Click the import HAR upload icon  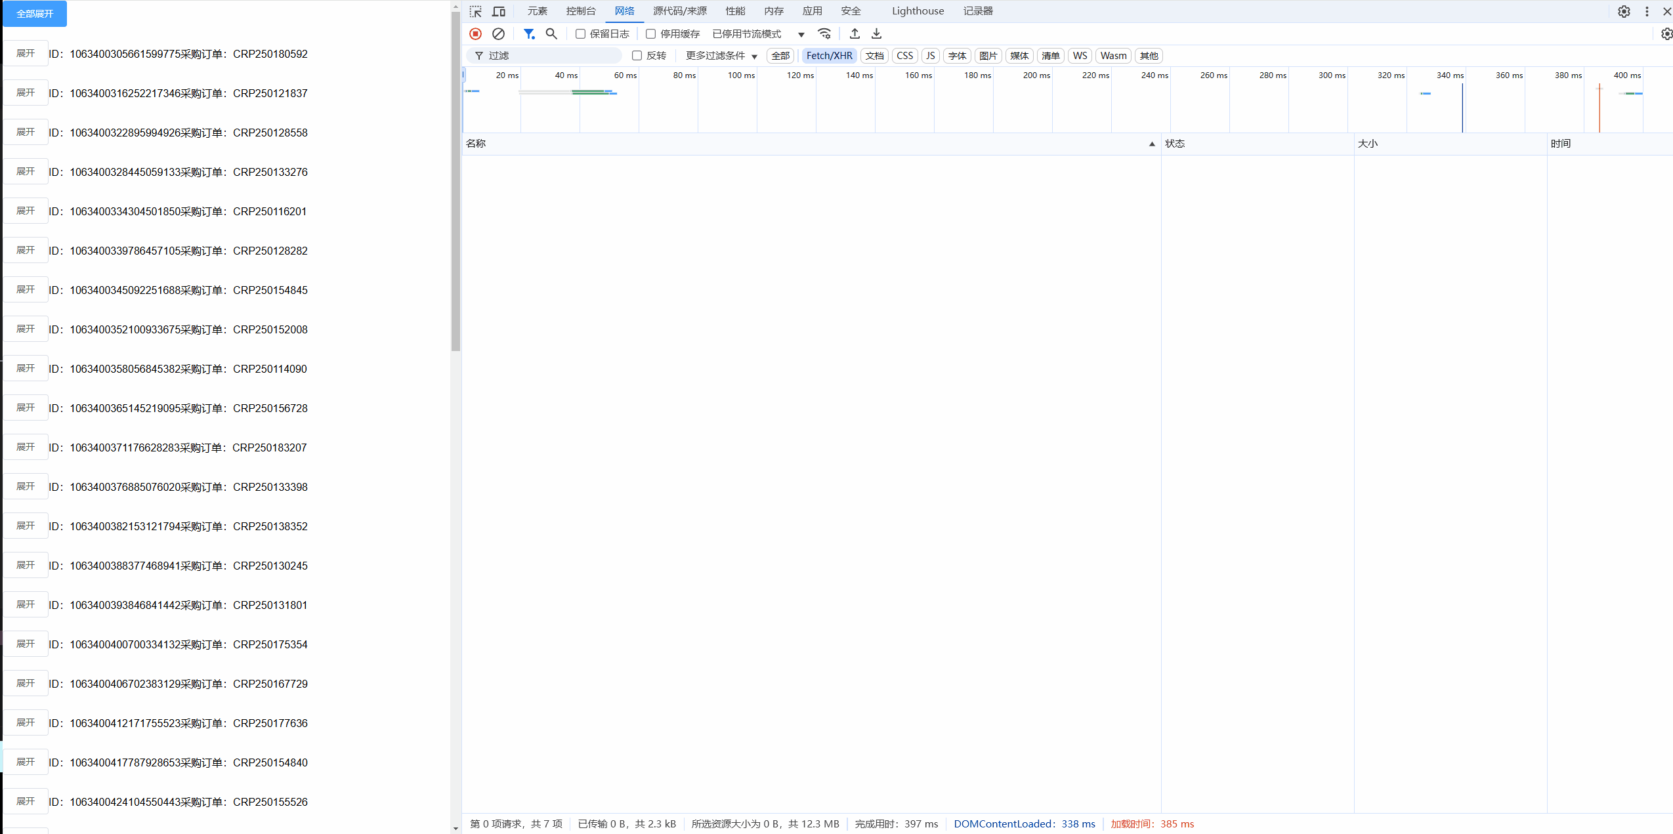click(855, 33)
